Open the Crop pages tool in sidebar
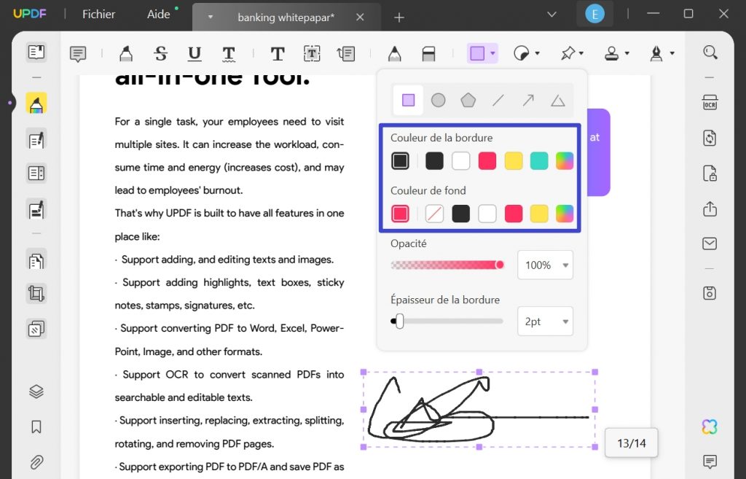The width and height of the screenshot is (746, 479). (36, 293)
